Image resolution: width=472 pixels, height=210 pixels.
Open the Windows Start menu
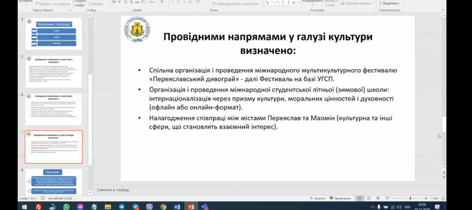[x=24, y=207]
